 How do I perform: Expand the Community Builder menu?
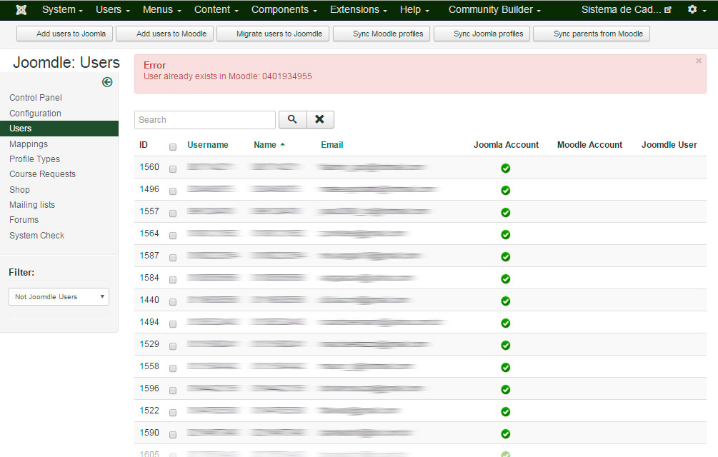pos(494,10)
